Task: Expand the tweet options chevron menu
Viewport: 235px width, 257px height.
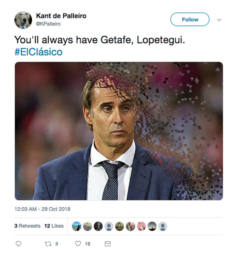Action: 219,19
